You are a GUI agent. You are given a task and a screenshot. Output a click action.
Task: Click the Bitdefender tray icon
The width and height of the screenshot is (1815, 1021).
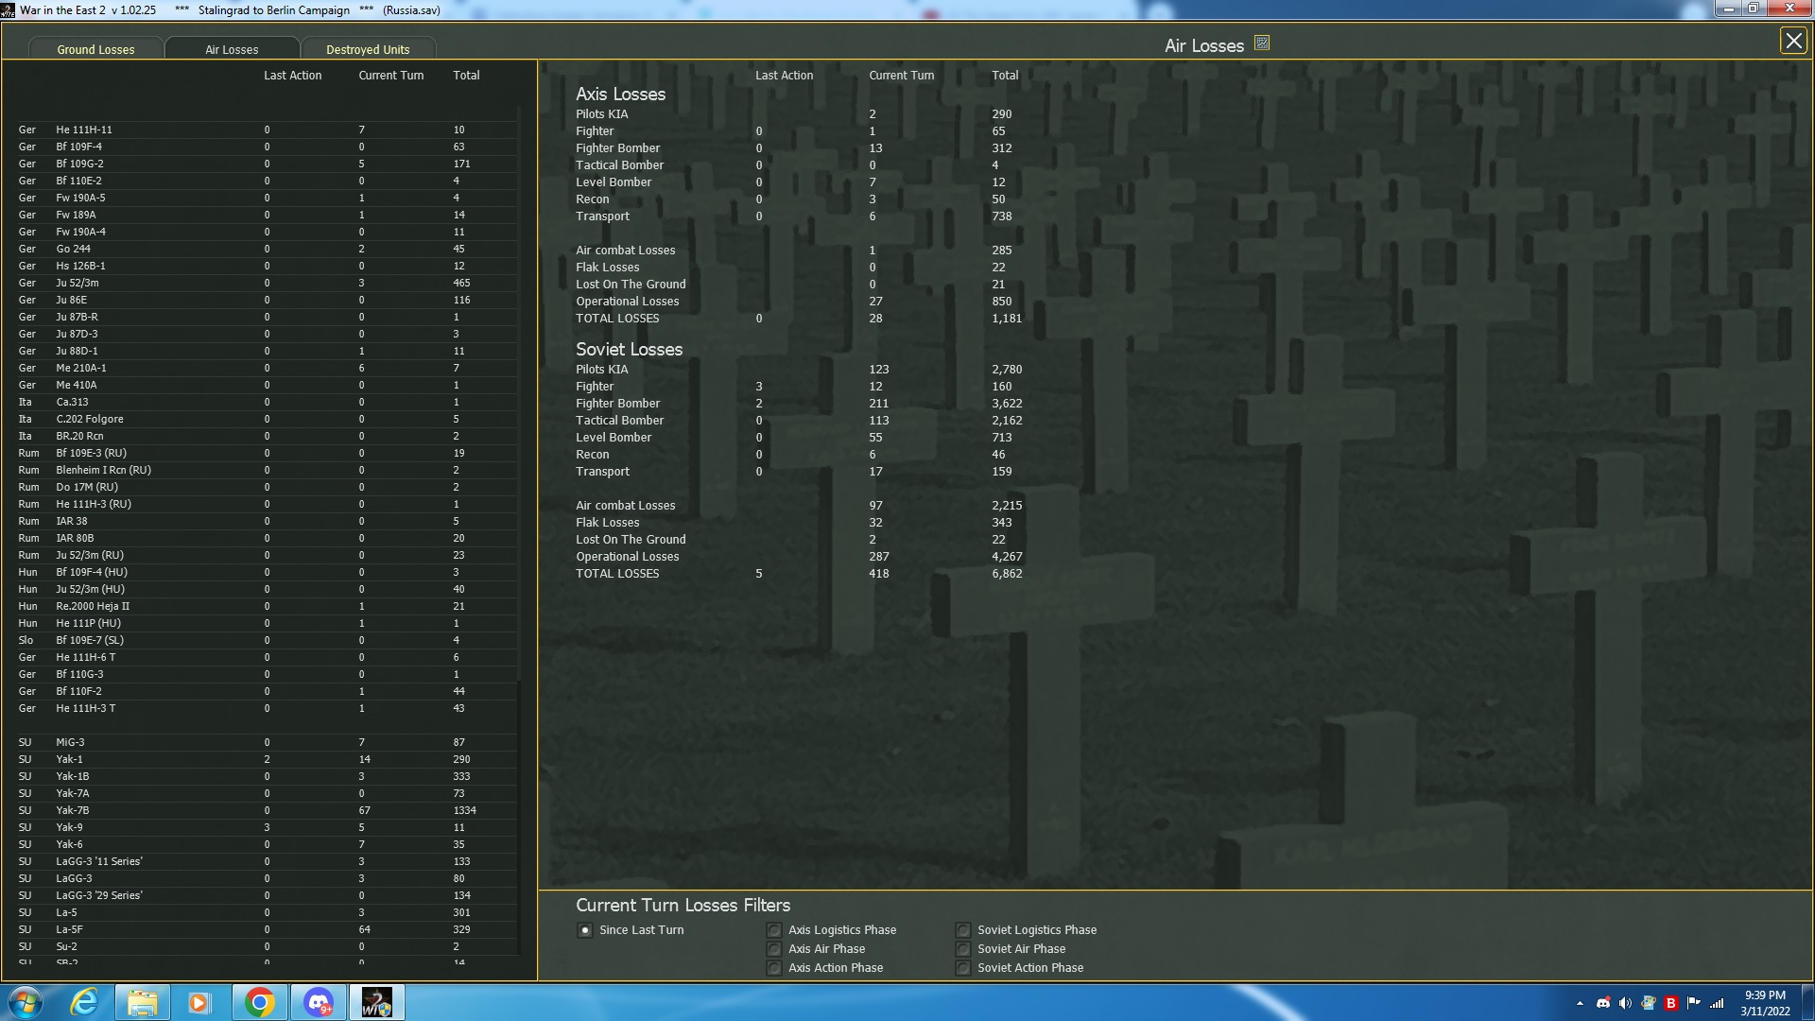pyautogui.click(x=1670, y=1003)
